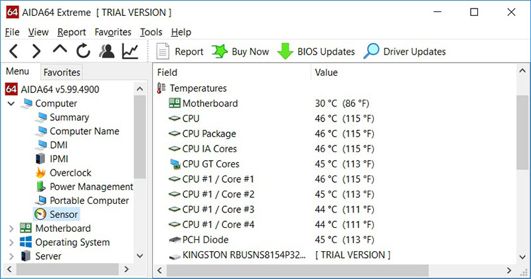
Task: Generate a Report from the toolbar
Action: [x=180, y=51]
